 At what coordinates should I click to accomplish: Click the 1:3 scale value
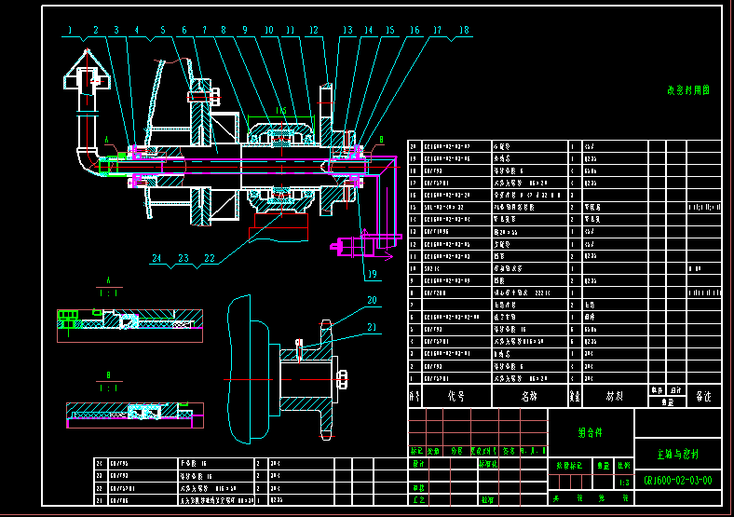624,483
